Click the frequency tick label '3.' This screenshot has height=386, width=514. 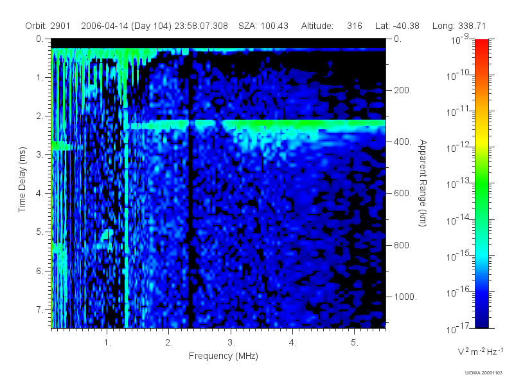(231, 343)
